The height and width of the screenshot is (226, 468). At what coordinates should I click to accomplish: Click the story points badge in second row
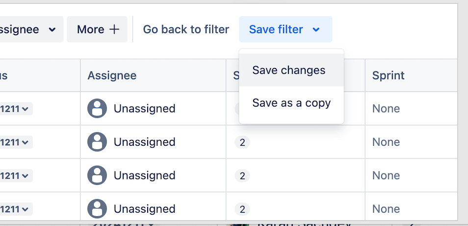(242, 142)
